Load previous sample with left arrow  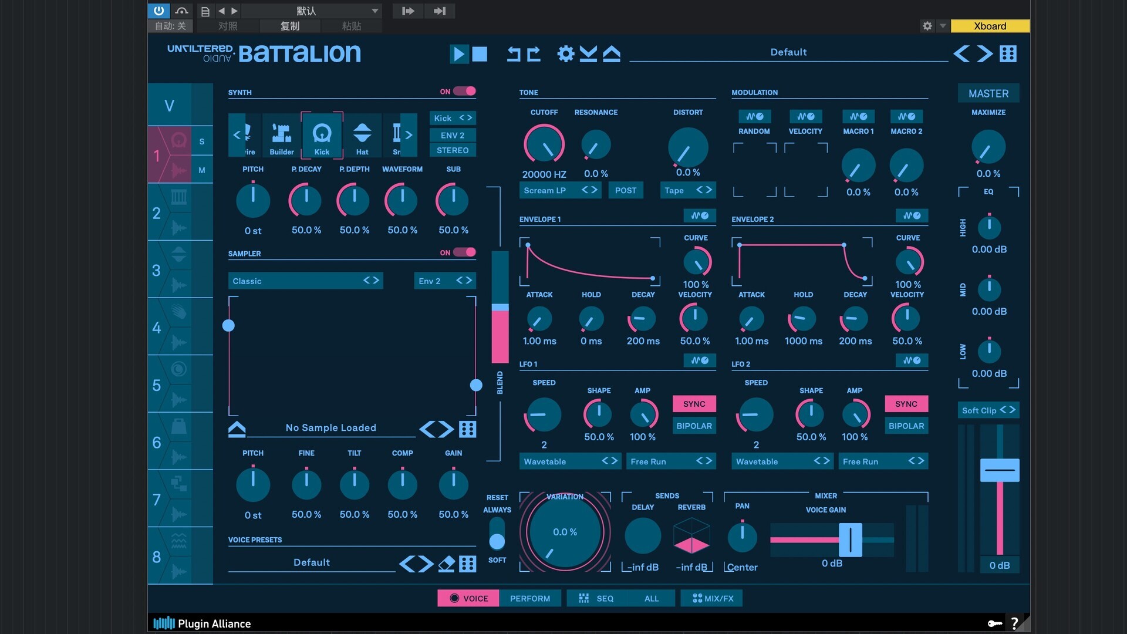(427, 429)
